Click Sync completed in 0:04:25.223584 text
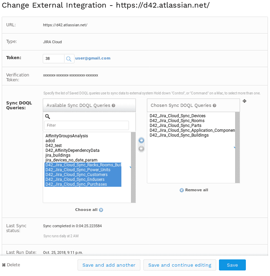This screenshot has width=270, height=276. 72,226
